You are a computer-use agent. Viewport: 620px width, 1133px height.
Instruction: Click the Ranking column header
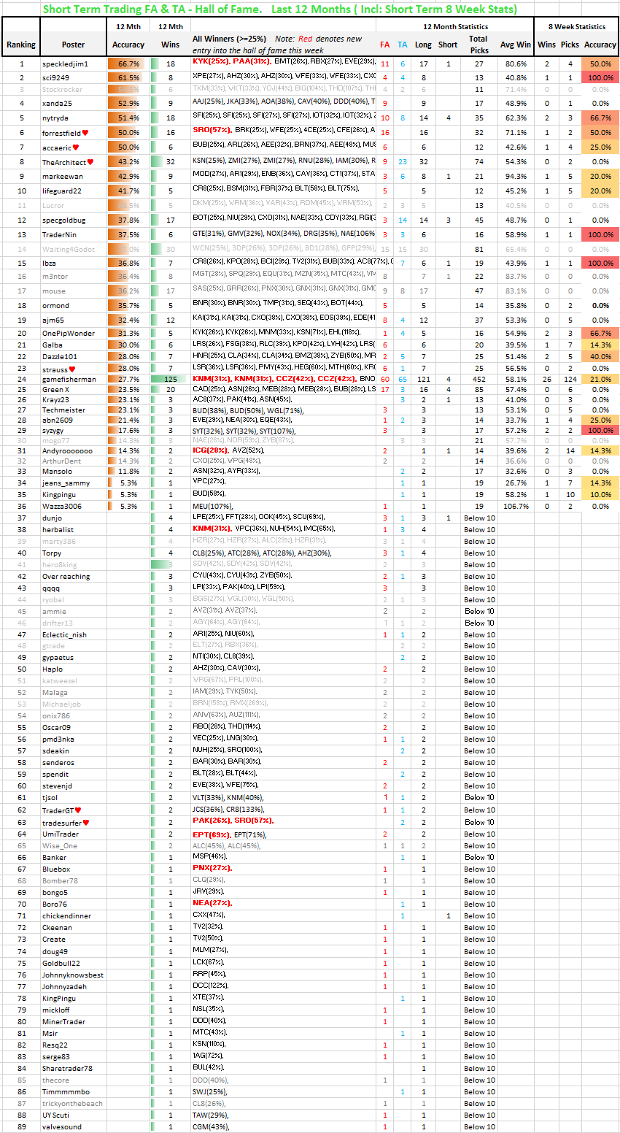coord(21,45)
